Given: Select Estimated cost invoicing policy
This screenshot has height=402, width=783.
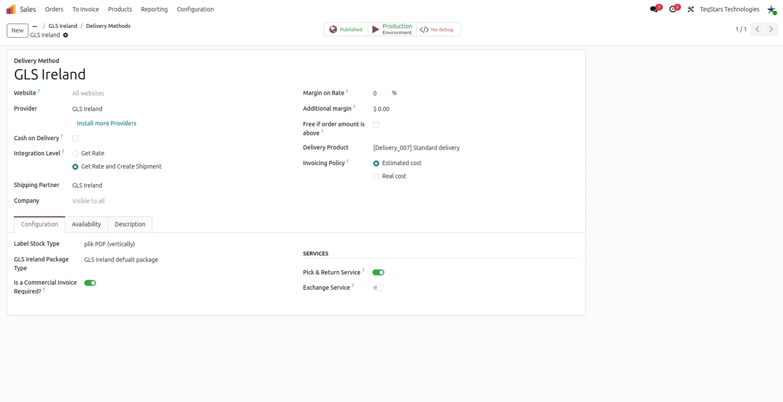Looking at the screenshot, I should (376, 164).
